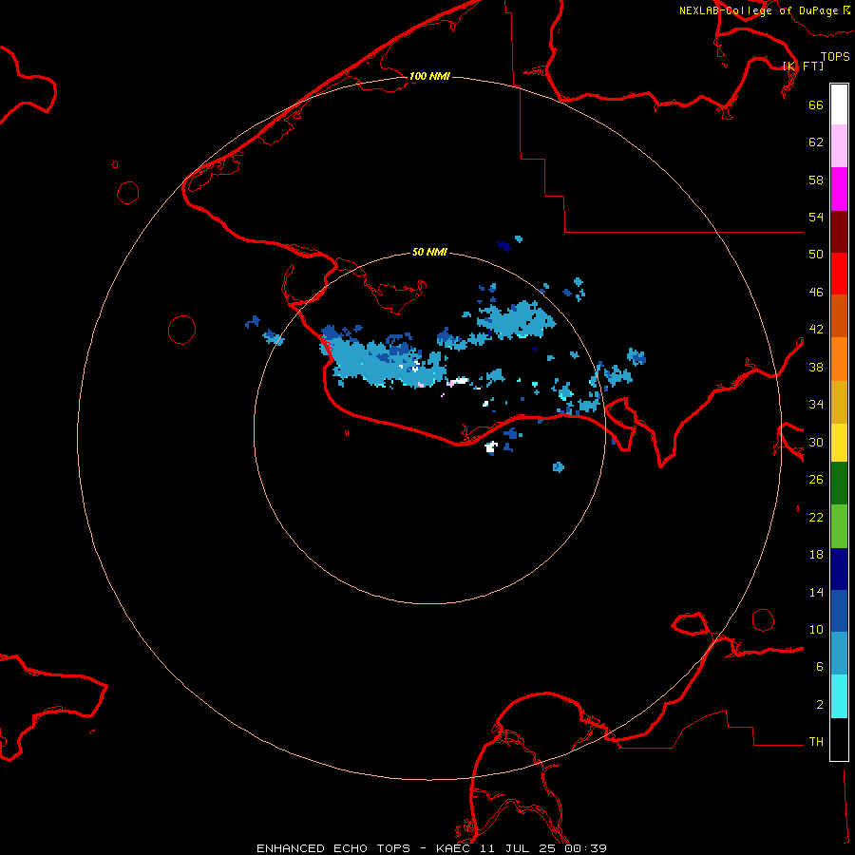Click the legend value 2
This screenshot has width=855, height=855.
[820, 704]
